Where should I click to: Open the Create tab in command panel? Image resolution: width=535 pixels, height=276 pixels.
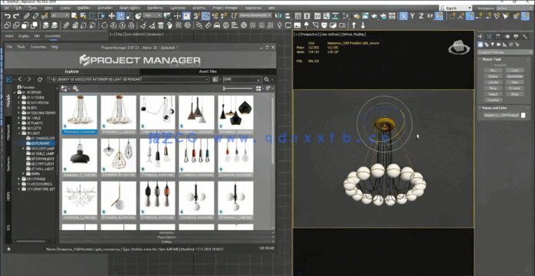click(x=480, y=37)
